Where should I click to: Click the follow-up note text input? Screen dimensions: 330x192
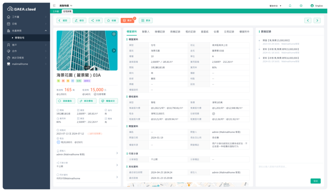point(289,167)
